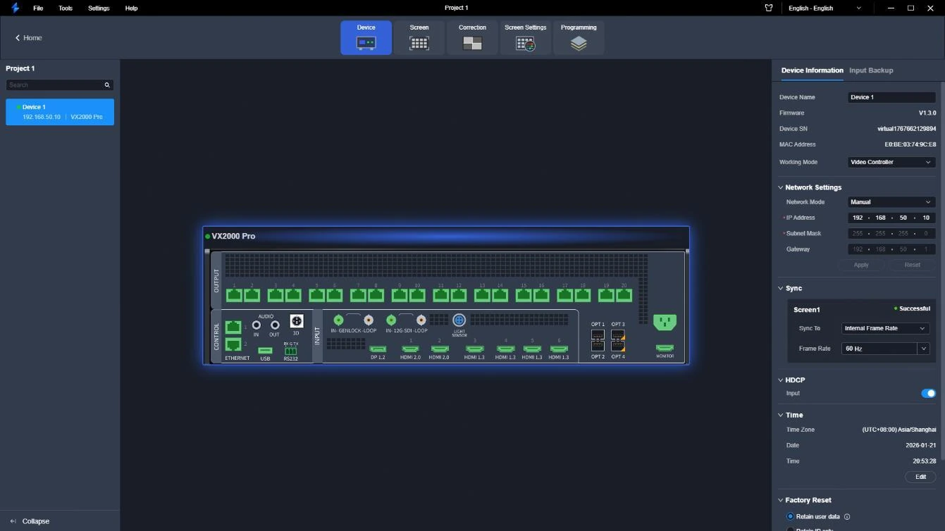
Task: Click the DP 1.2 input port
Action: (378, 349)
